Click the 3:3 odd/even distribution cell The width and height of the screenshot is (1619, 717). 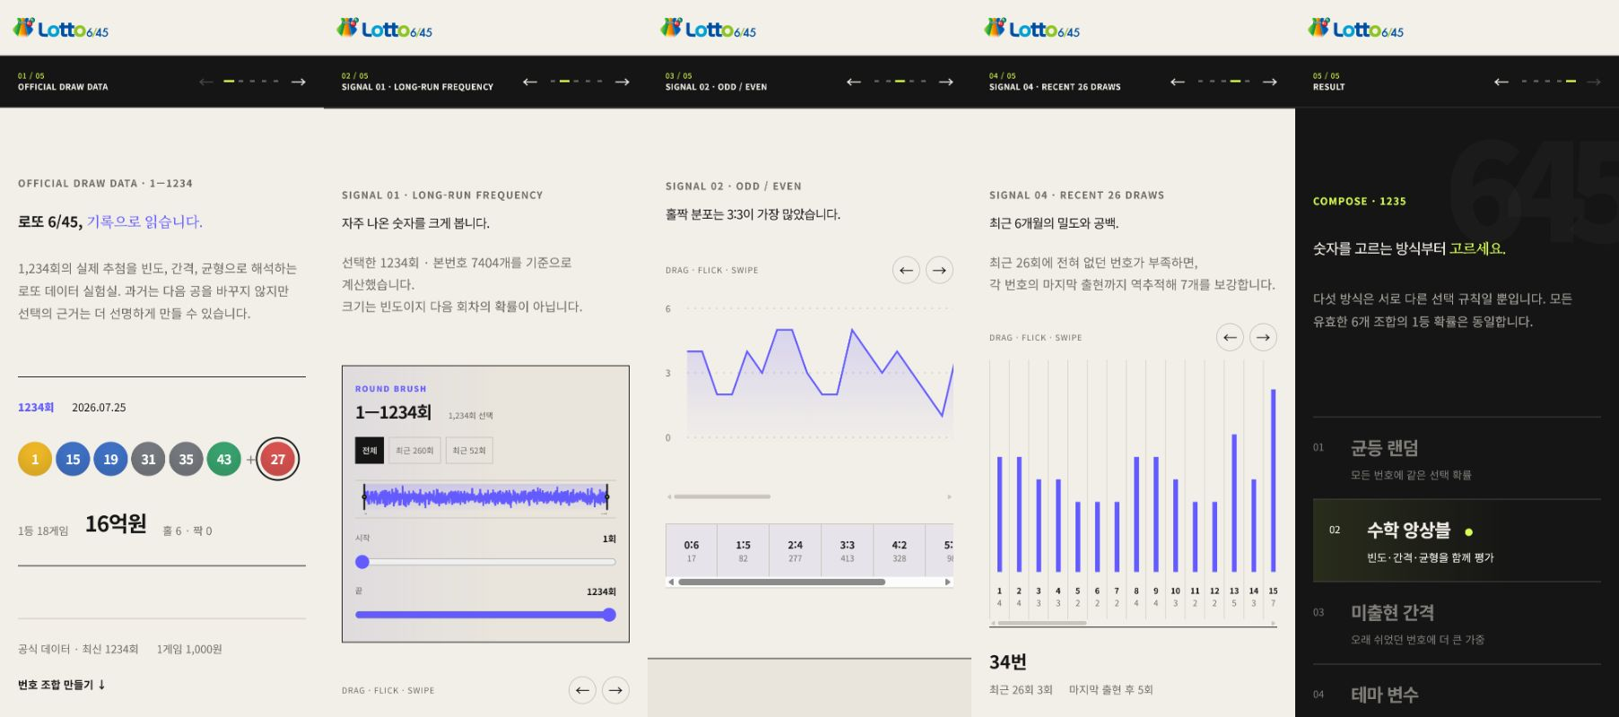(x=847, y=549)
